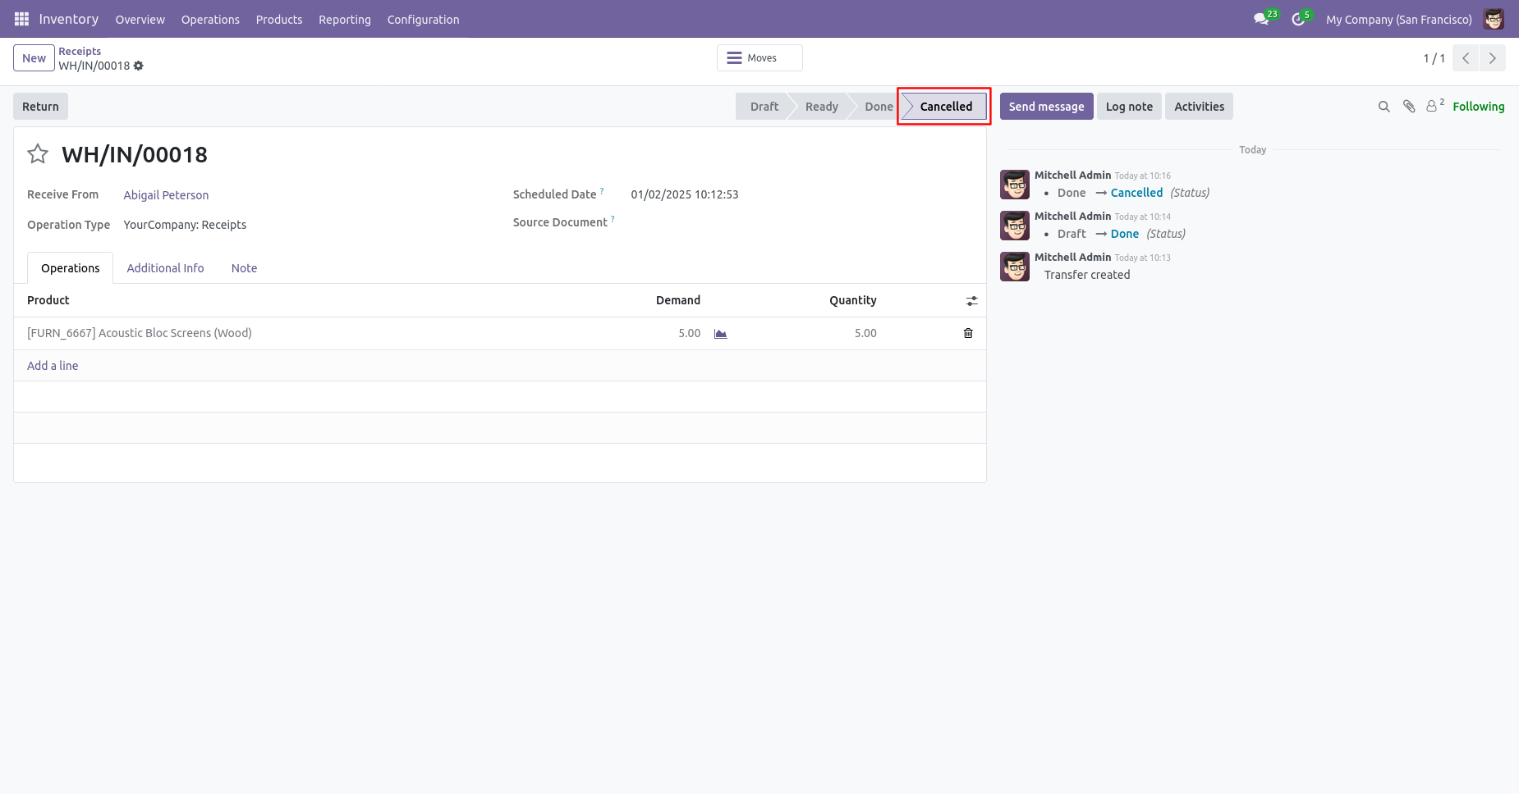Open the Overview menu
This screenshot has width=1519, height=794.
[140, 20]
